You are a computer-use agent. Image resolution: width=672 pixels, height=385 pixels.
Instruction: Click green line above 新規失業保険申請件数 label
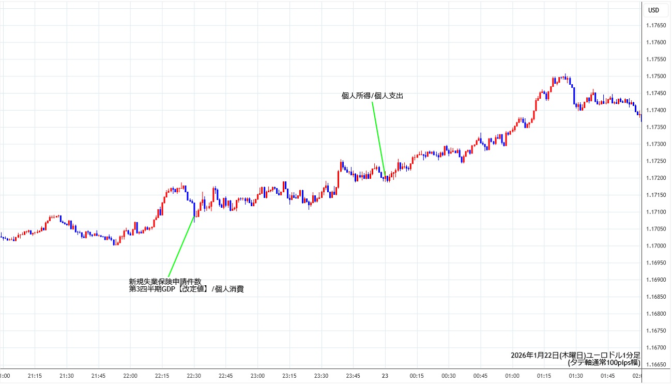(181, 247)
